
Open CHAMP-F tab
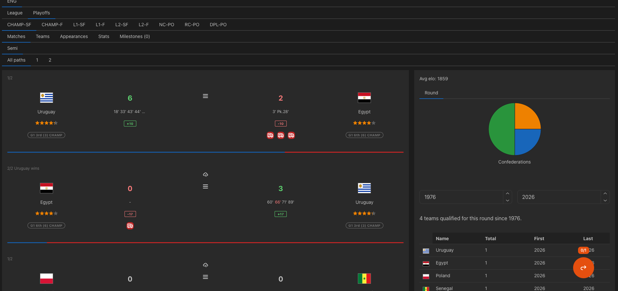52,25
